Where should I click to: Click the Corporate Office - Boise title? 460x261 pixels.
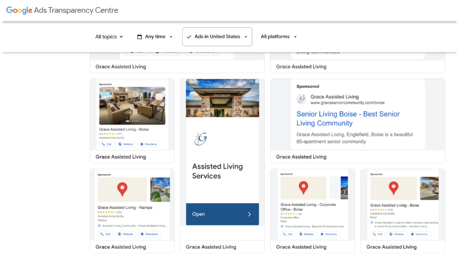pos(308,207)
